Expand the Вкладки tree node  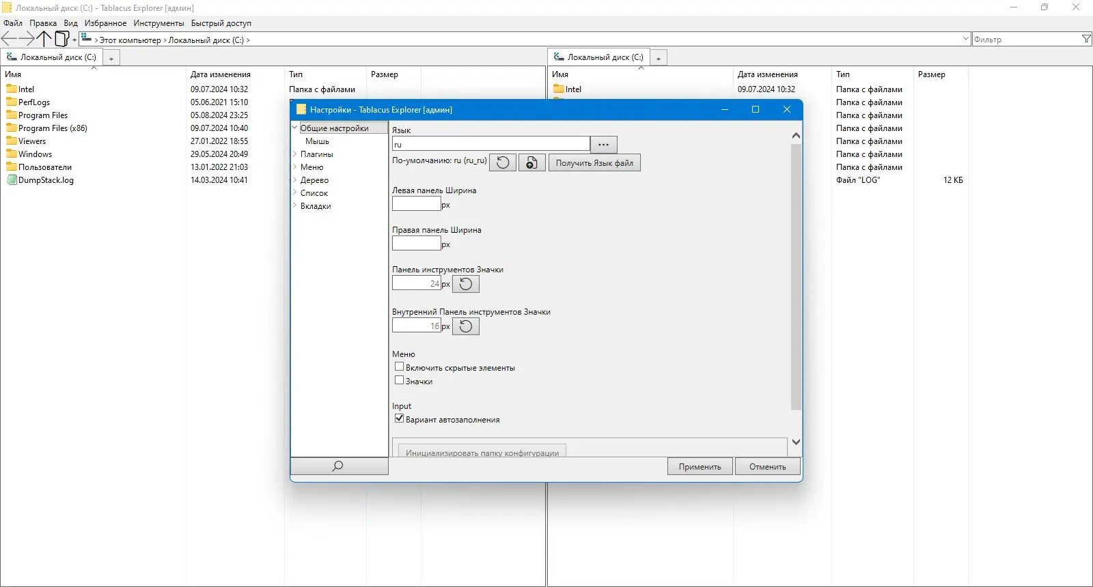(x=295, y=205)
